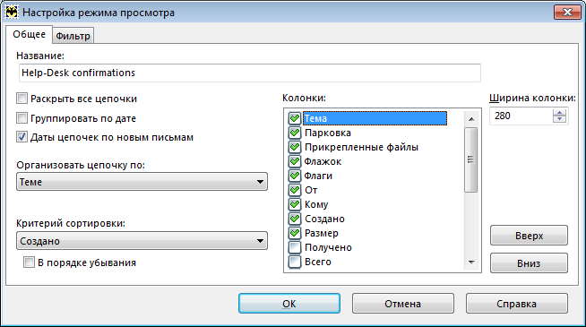586x327 pixels.
Task: Enable Группировать по дате checkbox
Action: point(22,118)
